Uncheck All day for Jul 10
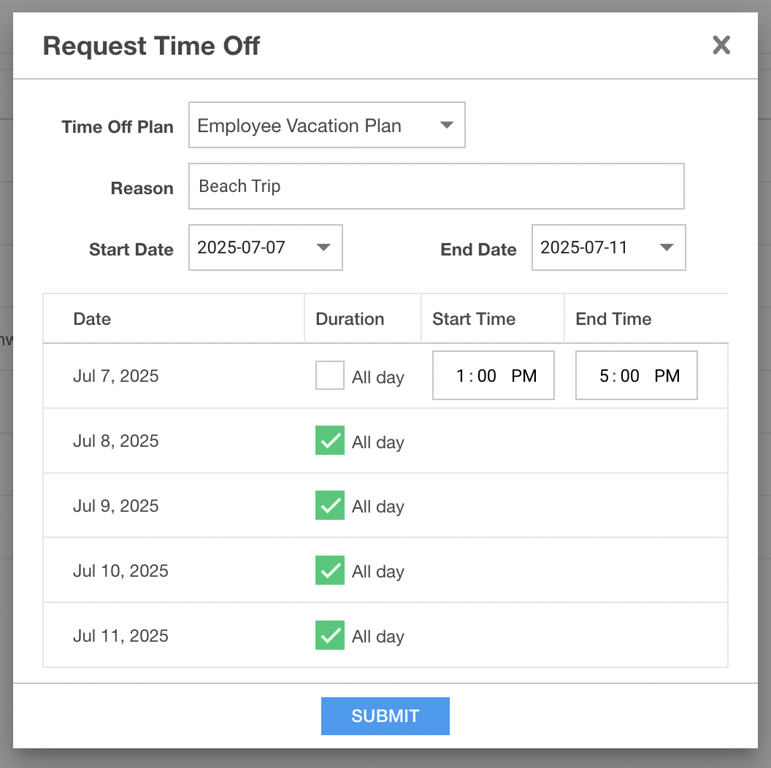 [330, 571]
